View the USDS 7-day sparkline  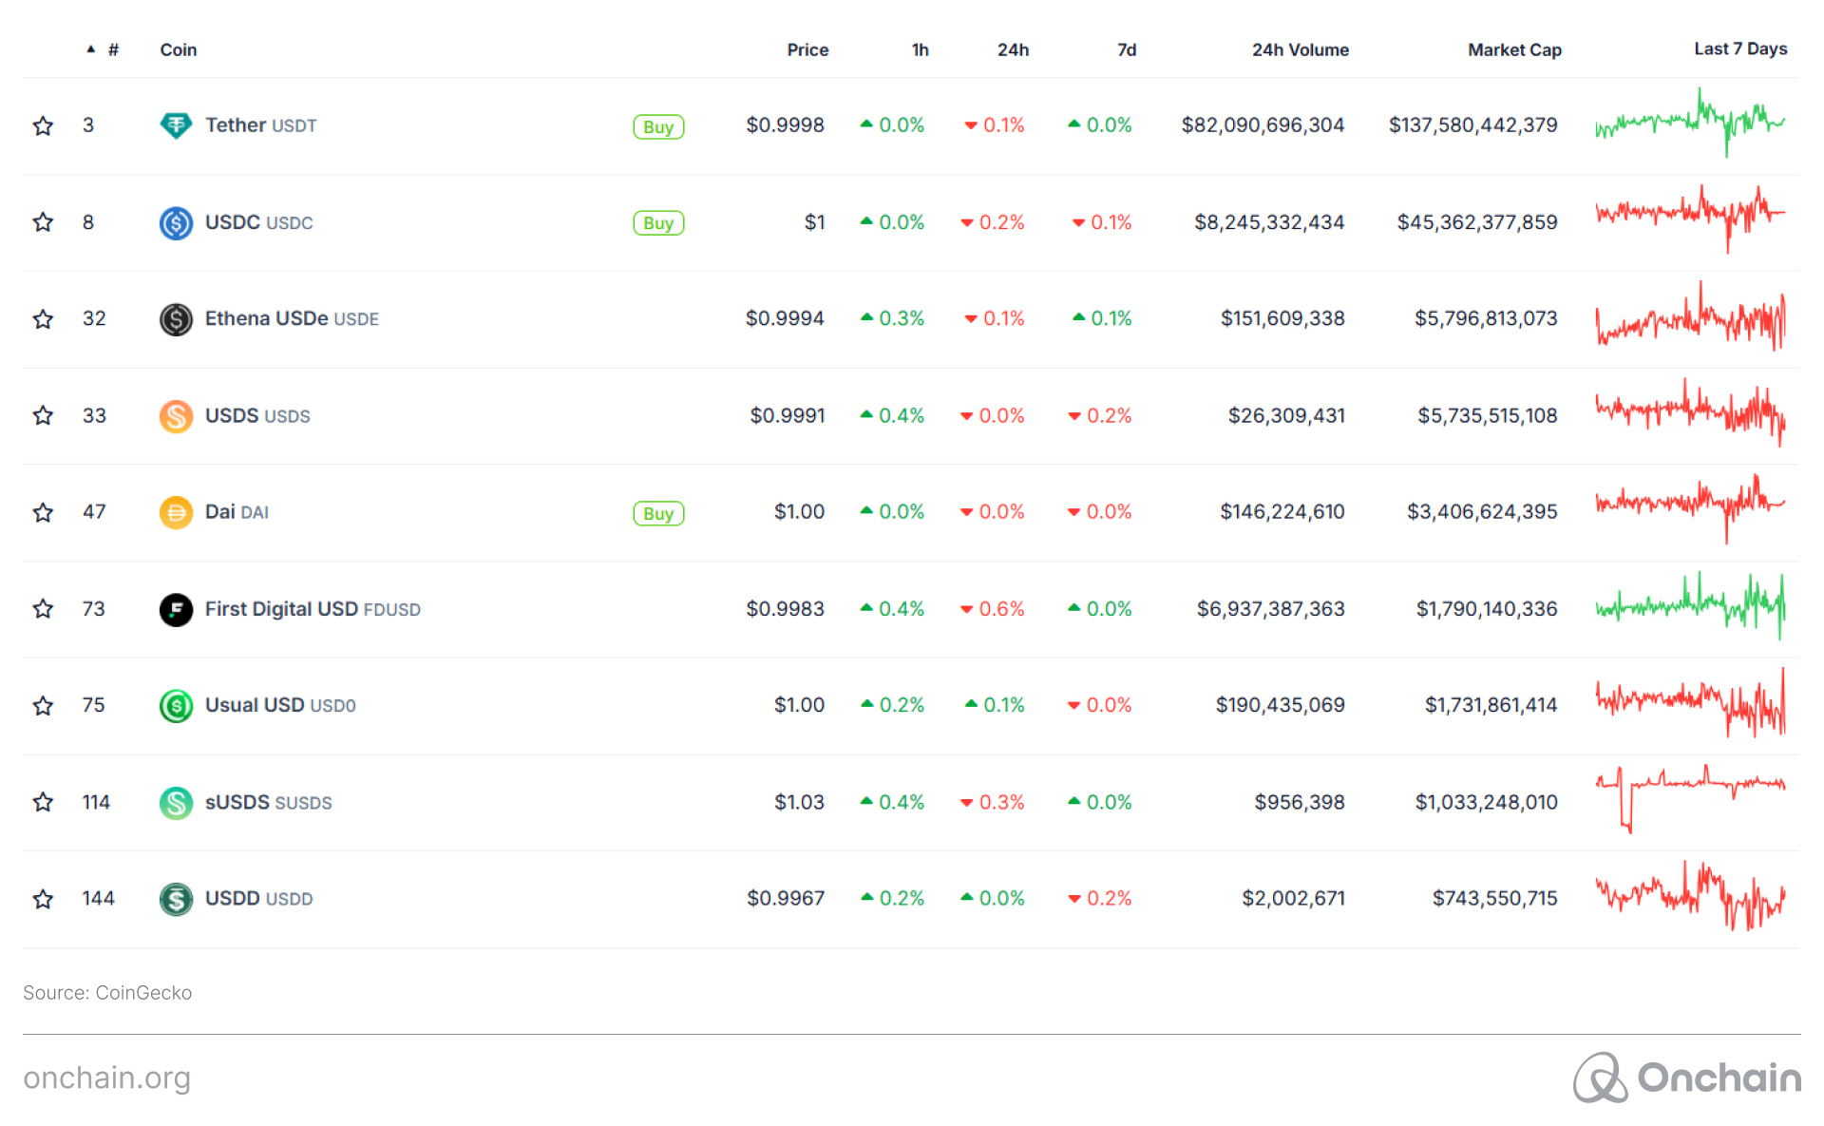point(1690,412)
